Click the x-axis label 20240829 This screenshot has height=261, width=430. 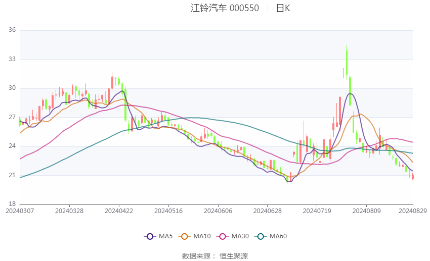[413, 211]
